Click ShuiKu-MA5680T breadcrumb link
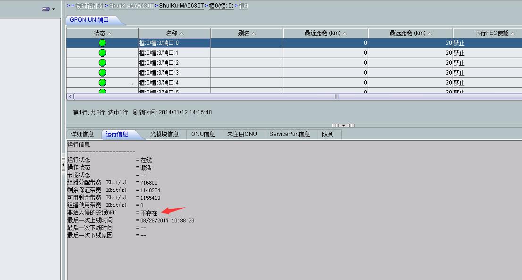The width and height of the screenshot is (522, 280). click(181, 6)
